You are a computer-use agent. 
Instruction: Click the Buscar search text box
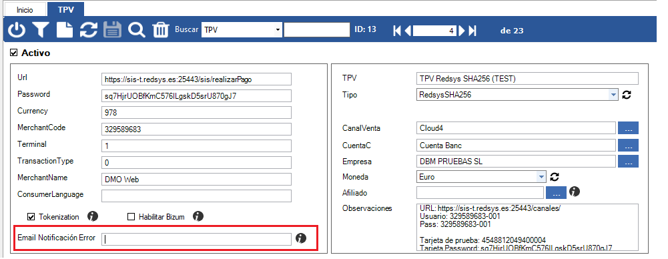[317, 30]
